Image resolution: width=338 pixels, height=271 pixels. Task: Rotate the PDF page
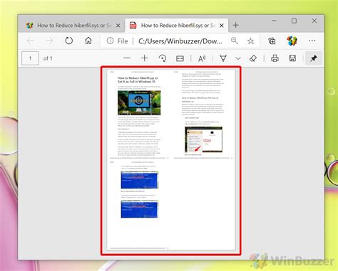coord(163,58)
